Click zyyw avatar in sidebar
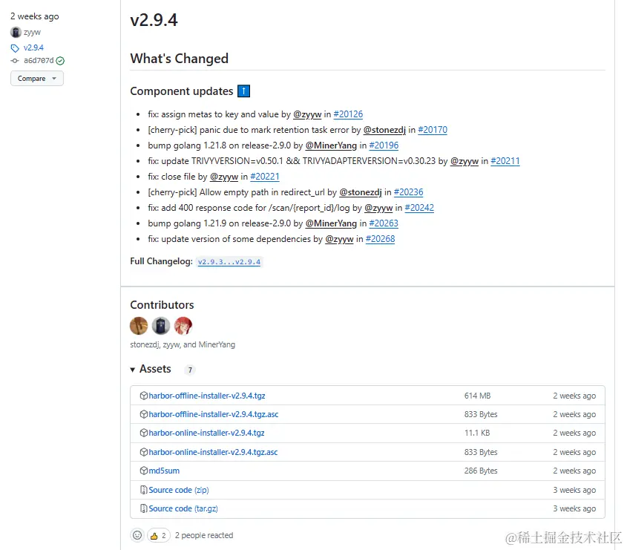Image resolution: width=627 pixels, height=550 pixels. tap(16, 32)
